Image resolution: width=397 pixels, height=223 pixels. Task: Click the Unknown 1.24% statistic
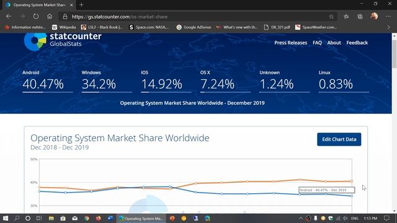point(285,81)
